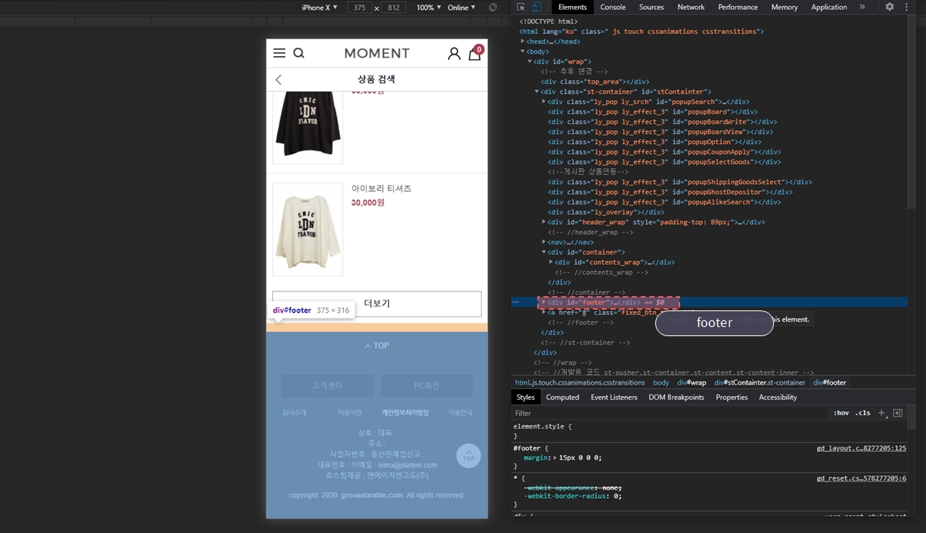Activate the inspect element picker icon

[521, 8]
